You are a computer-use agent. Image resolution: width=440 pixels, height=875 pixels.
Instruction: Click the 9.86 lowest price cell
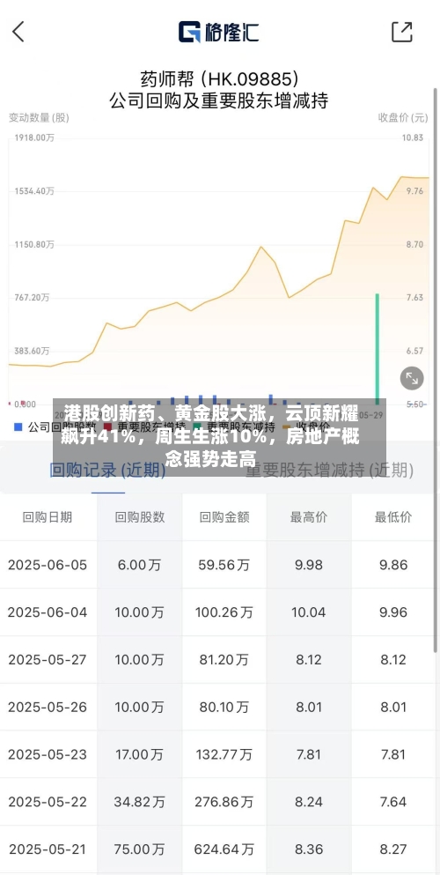(x=393, y=565)
